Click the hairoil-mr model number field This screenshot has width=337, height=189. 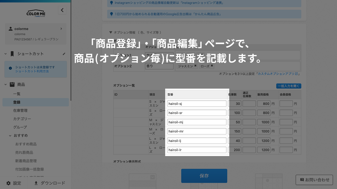click(x=197, y=131)
